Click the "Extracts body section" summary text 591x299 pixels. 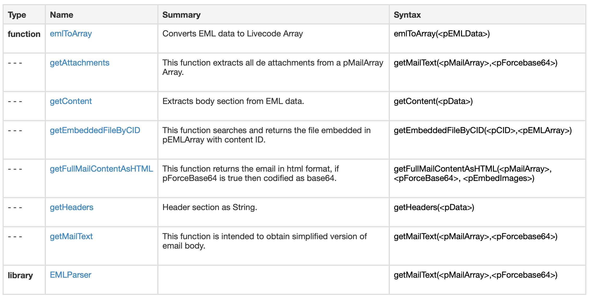[x=233, y=101]
